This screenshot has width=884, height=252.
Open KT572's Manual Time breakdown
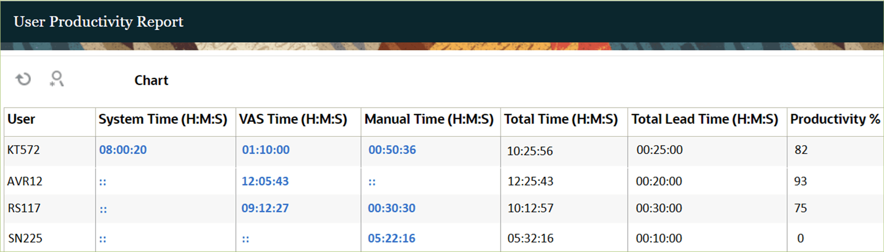click(x=391, y=150)
